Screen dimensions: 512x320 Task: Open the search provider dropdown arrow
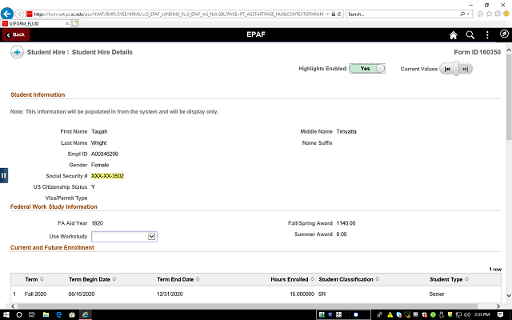click(x=468, y=14)
